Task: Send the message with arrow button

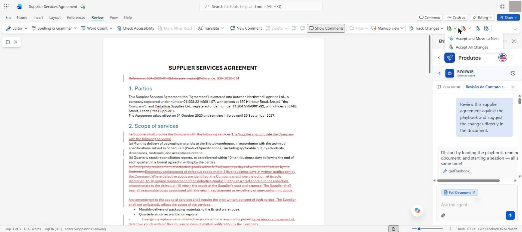Action: click(510, 215)
